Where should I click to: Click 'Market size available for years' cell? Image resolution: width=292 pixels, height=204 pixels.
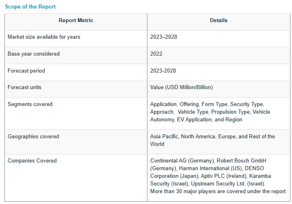[44, 37]
